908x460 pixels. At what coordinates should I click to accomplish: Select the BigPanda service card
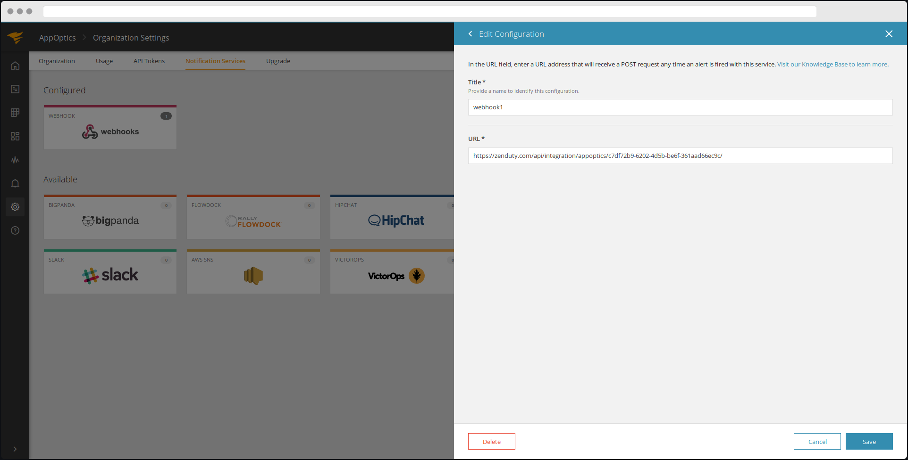tap(110, 217)
